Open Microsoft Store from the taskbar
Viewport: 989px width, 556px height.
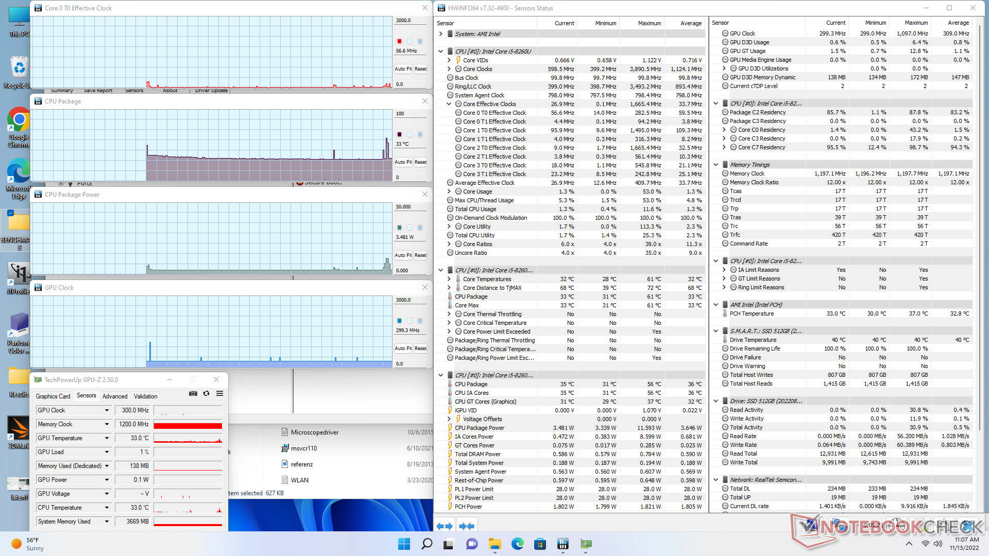[x=540, y=544]
